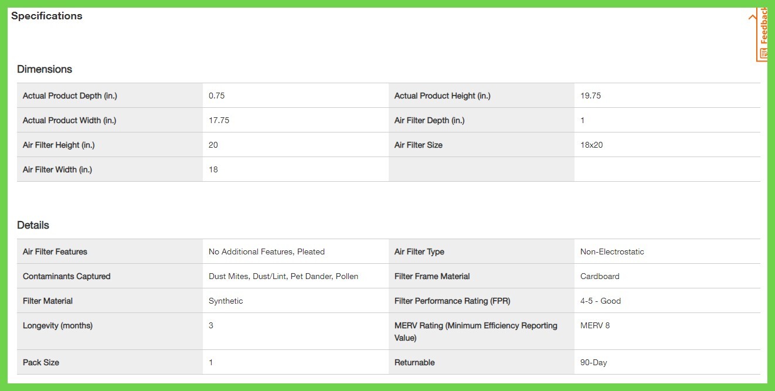This screenshot has width=775, height=391.
Task: Open the orange Feedback side tab
Action: 762,34
